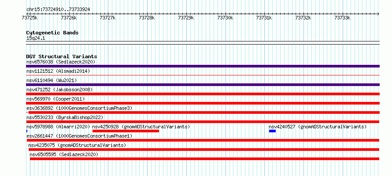392x176 pixels.
Task: Click the red bar for nsv471252
Action: point(203,94)
